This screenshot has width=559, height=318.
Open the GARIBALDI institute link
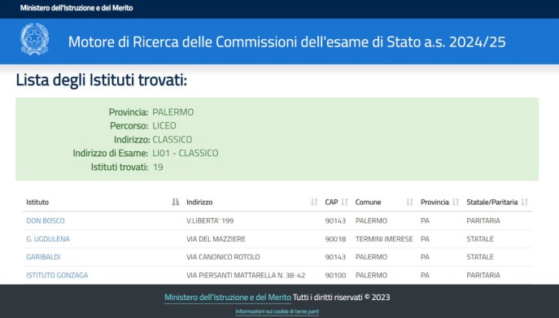tap(43, 257)
